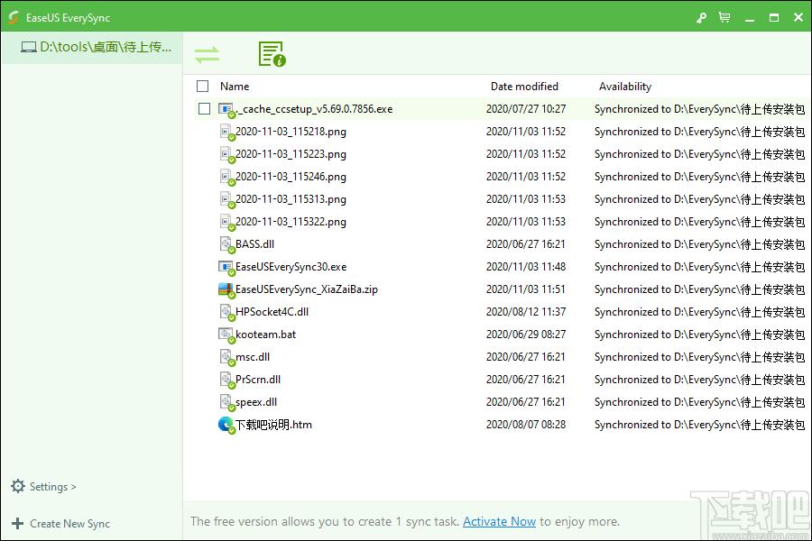
Task: Click the icon of 2020-11-03_115218.png
Action: (226, 132)
